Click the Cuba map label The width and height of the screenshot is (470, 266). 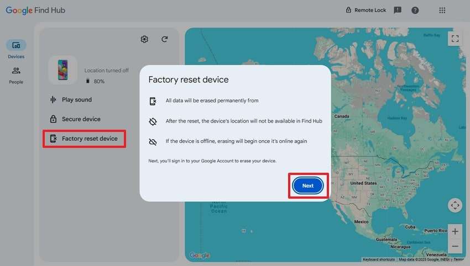[410, 227]
